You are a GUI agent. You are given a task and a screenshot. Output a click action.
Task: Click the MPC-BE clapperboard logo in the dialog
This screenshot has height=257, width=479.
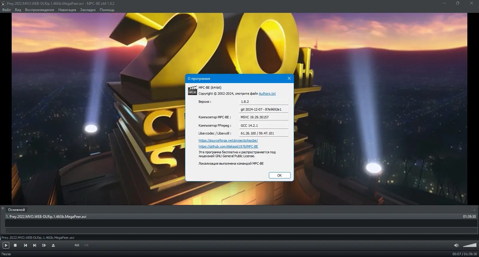click(x=192, y=91)
